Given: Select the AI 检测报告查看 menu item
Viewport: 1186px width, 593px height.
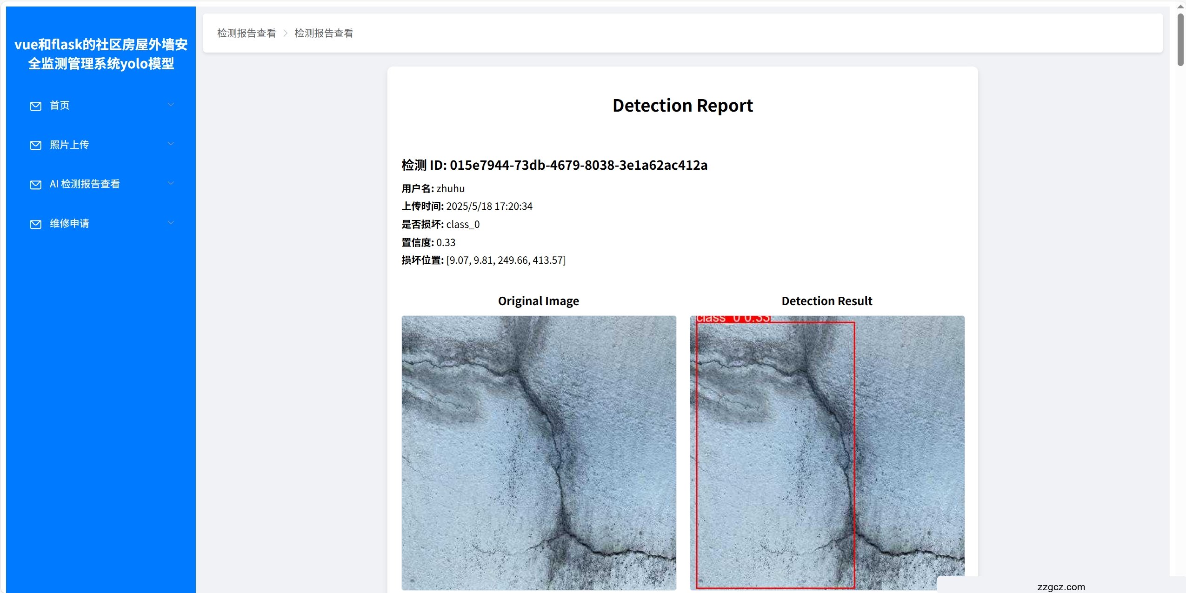Looking at the screenshot, I should [85, 184].
